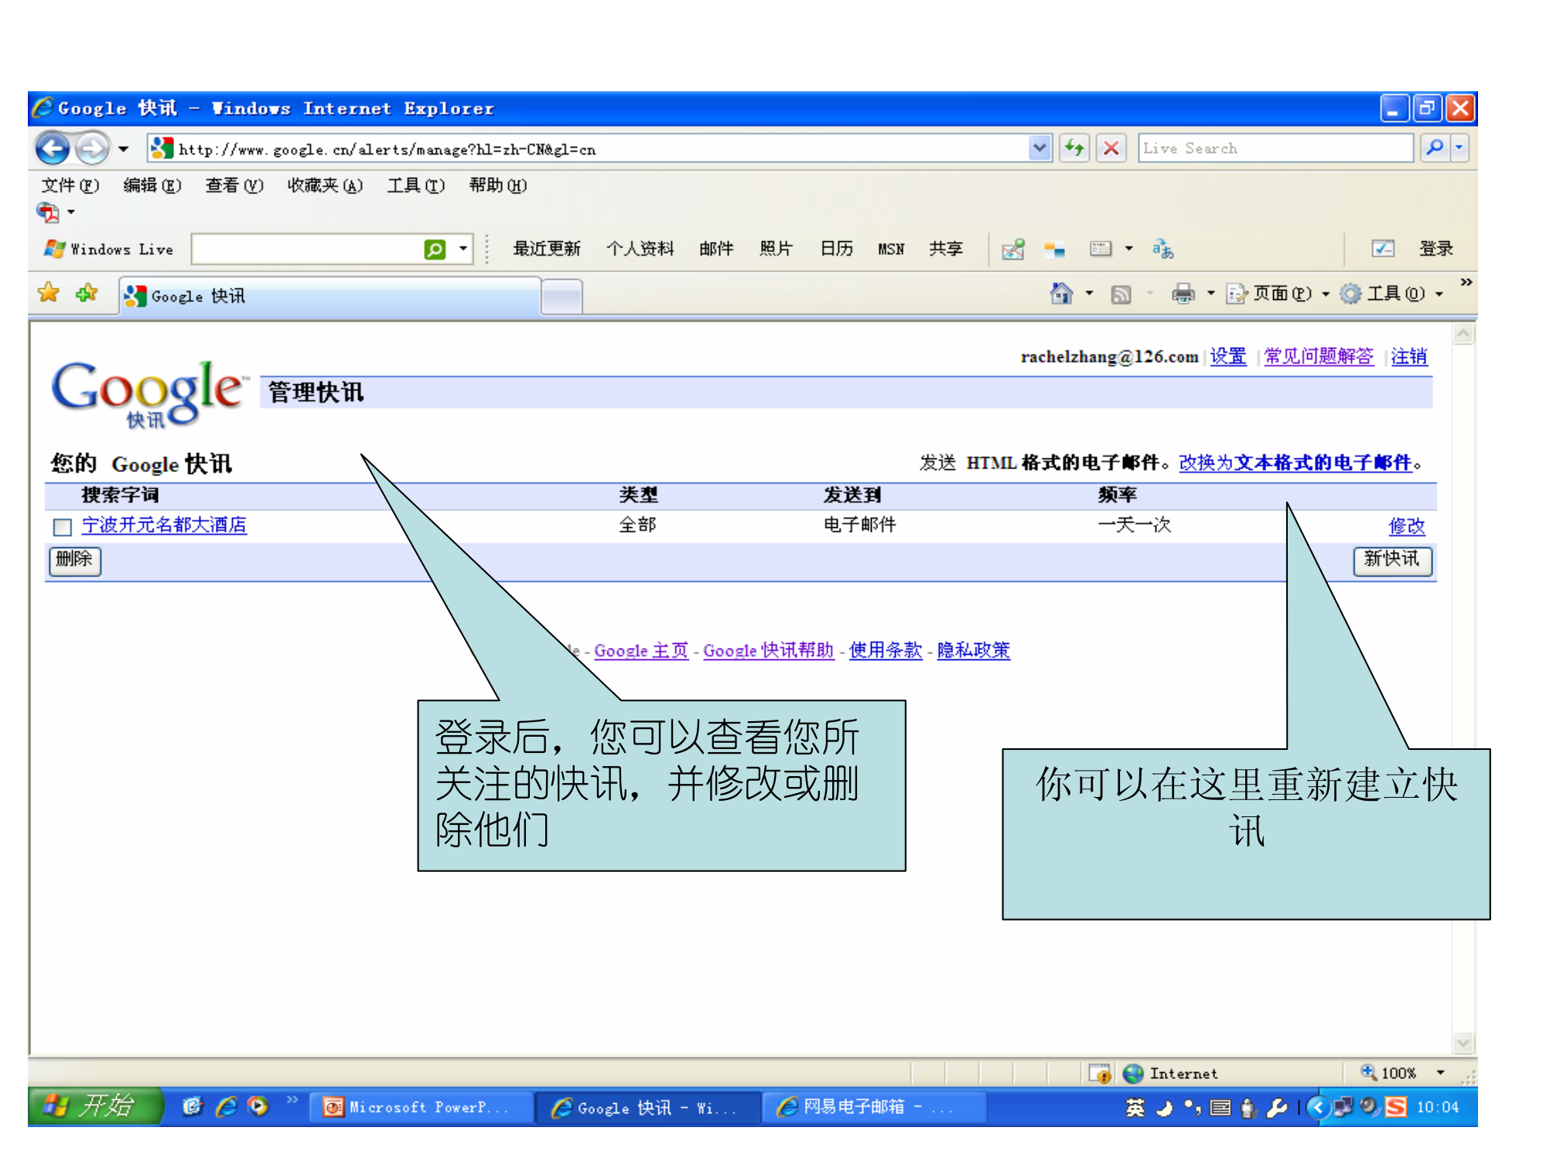Open 照片 on Windows Live toolbar

click(x=776, y=249)
